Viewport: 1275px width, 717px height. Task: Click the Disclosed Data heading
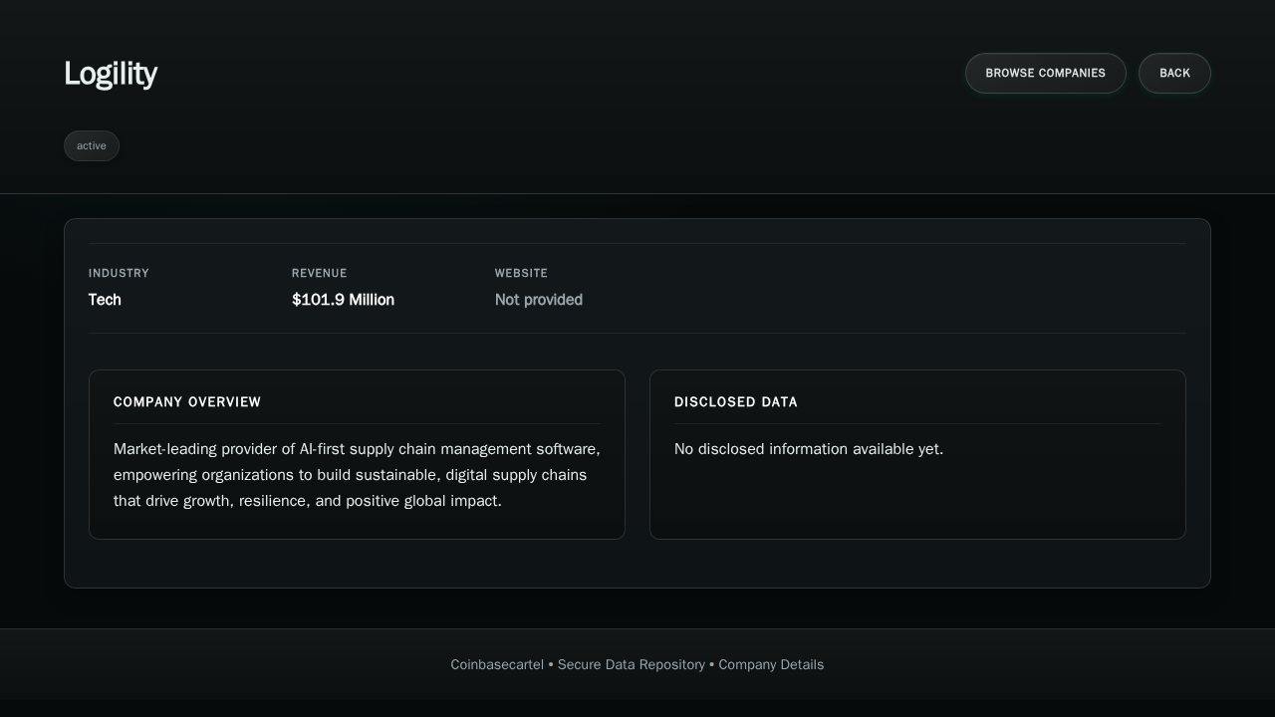(x=736, y=402)
